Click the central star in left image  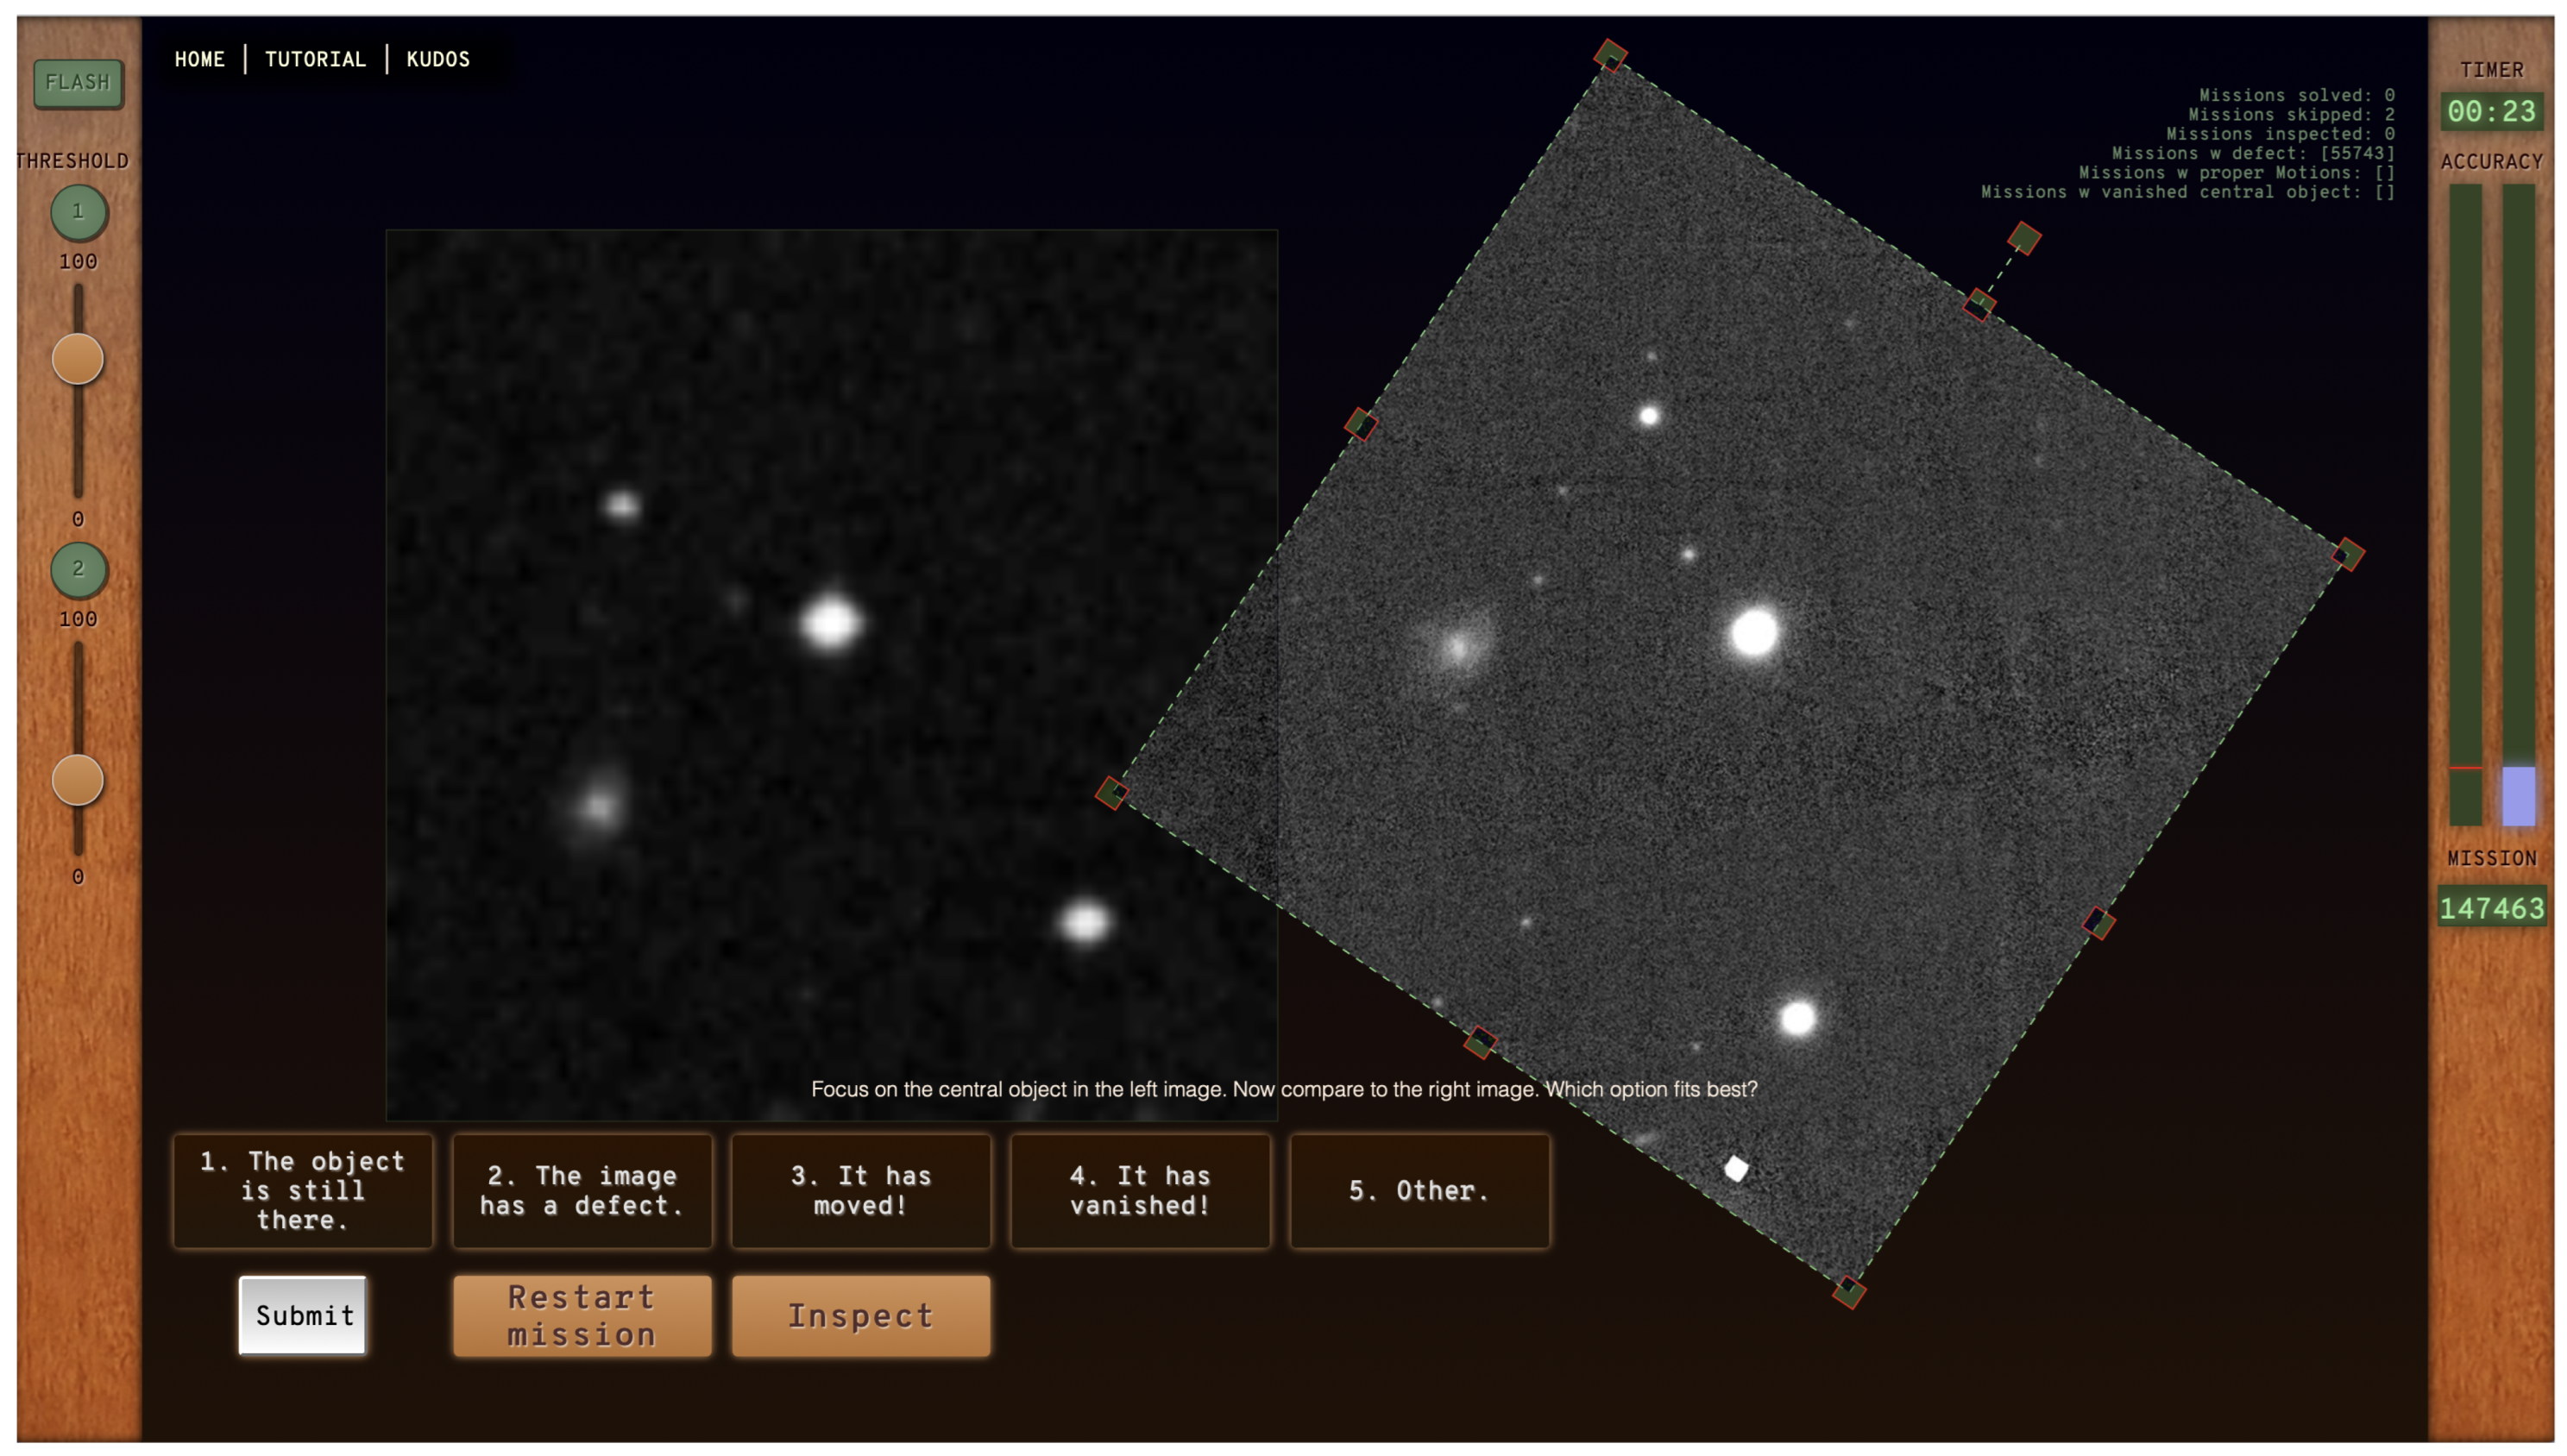[x=830, y=622]
